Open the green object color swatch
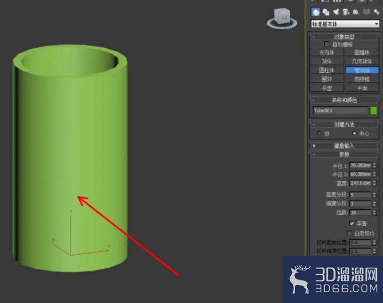This screenshot has width=383, height=303. pyautogui.click(x=374, y=111)
